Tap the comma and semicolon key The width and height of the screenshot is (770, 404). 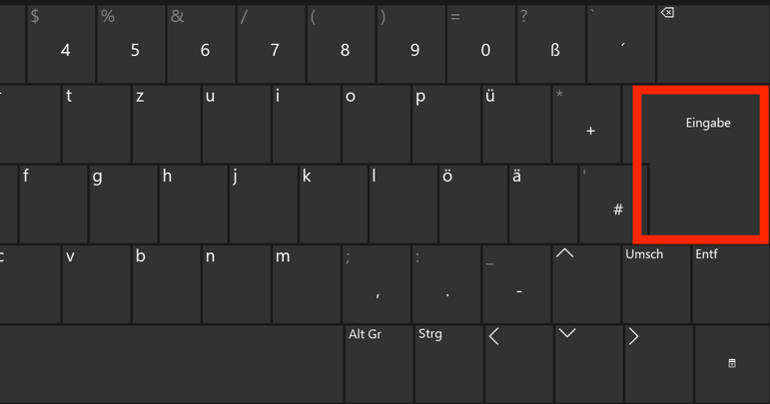[377, 284]
